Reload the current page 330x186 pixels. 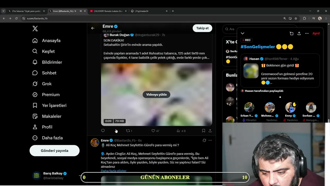point(16,18)
